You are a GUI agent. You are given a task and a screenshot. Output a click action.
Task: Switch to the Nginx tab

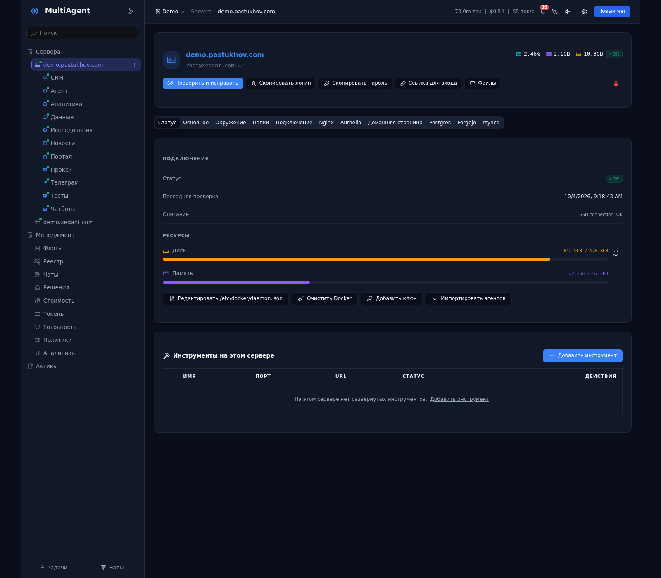pos(326,123)
